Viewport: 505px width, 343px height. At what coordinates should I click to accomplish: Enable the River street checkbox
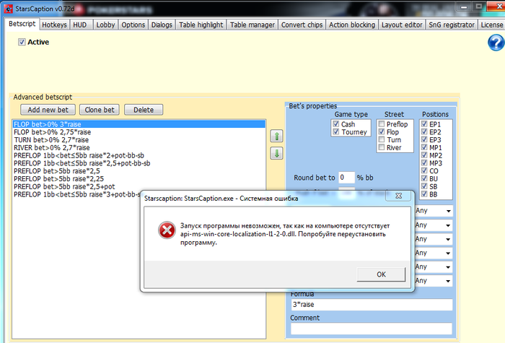pyautogui.click(x=382, y=147)
